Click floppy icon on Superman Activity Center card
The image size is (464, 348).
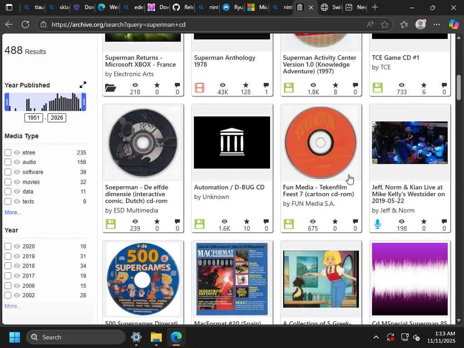pyautogui.click(x=289, y=87)
